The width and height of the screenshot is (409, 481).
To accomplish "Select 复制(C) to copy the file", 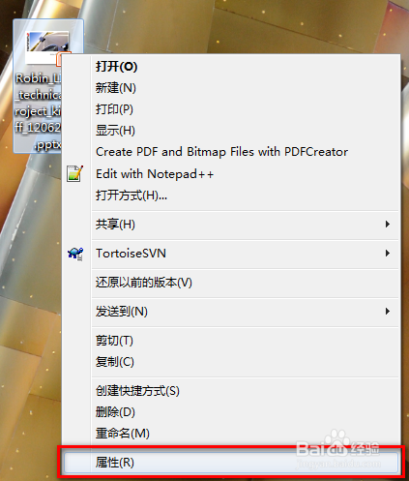I will [x=115, y=362].
